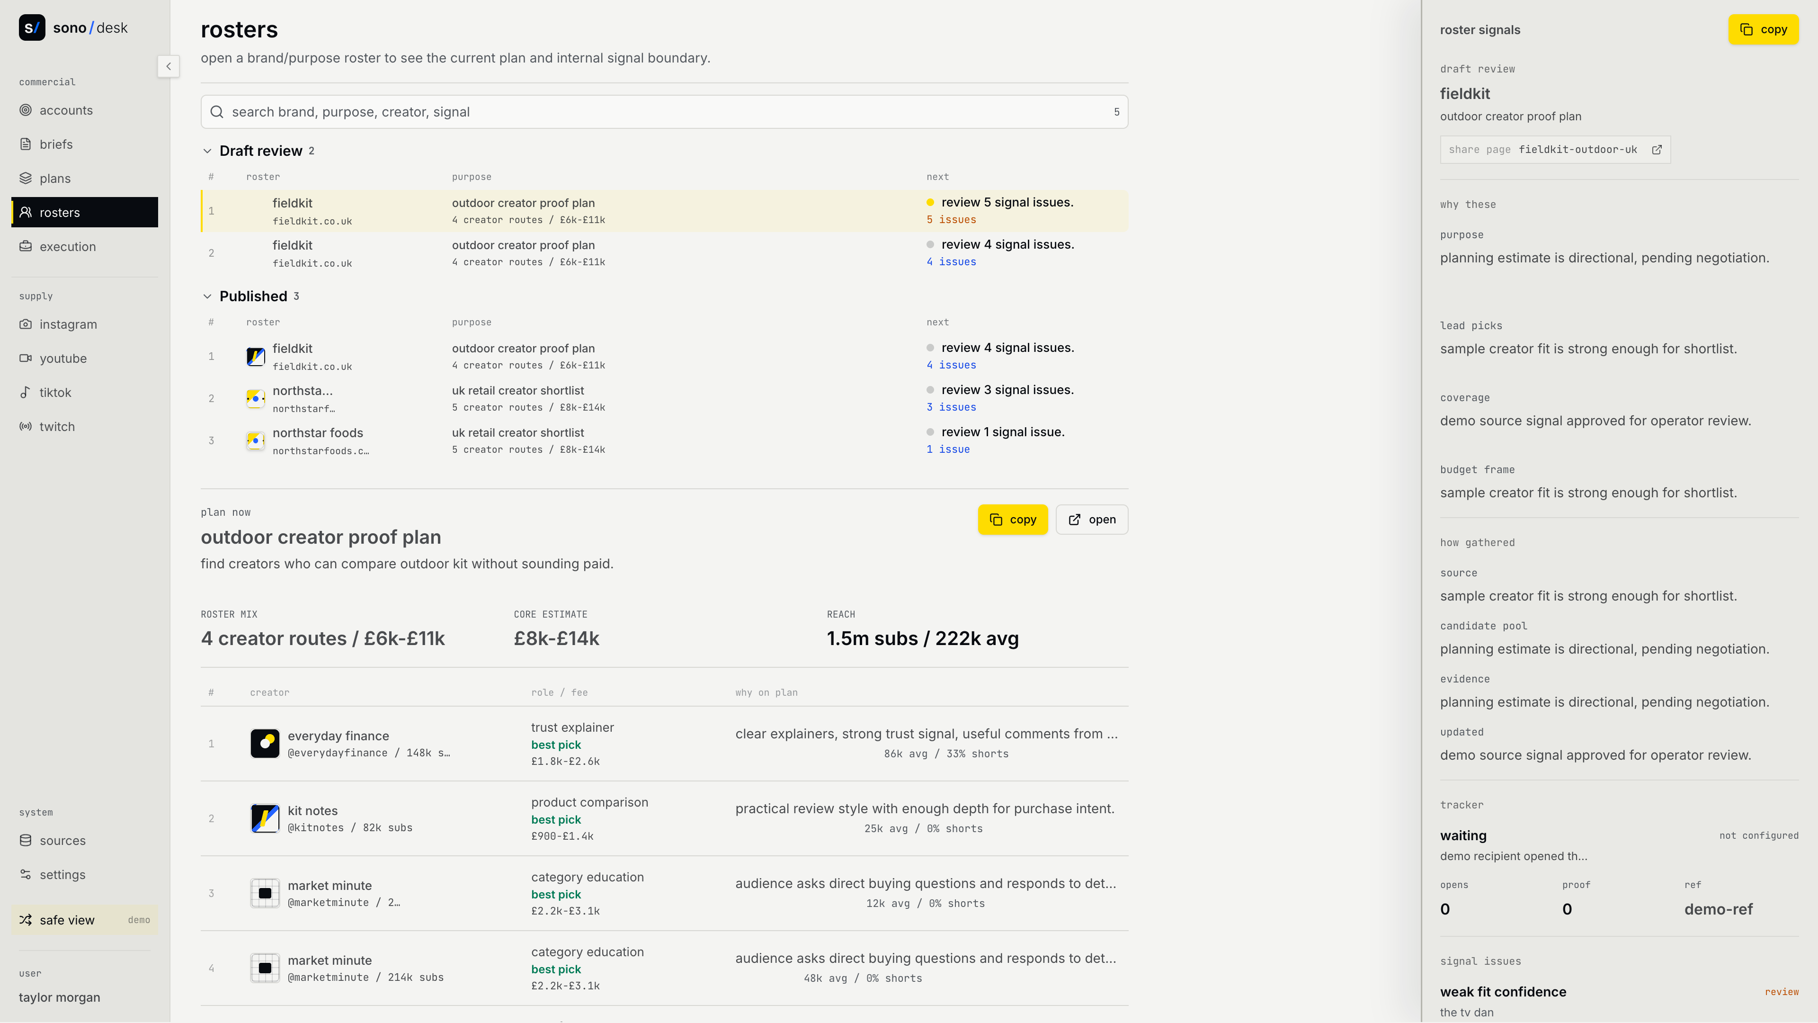
Task: Collapse the Published section
Action: pos(207,296)
